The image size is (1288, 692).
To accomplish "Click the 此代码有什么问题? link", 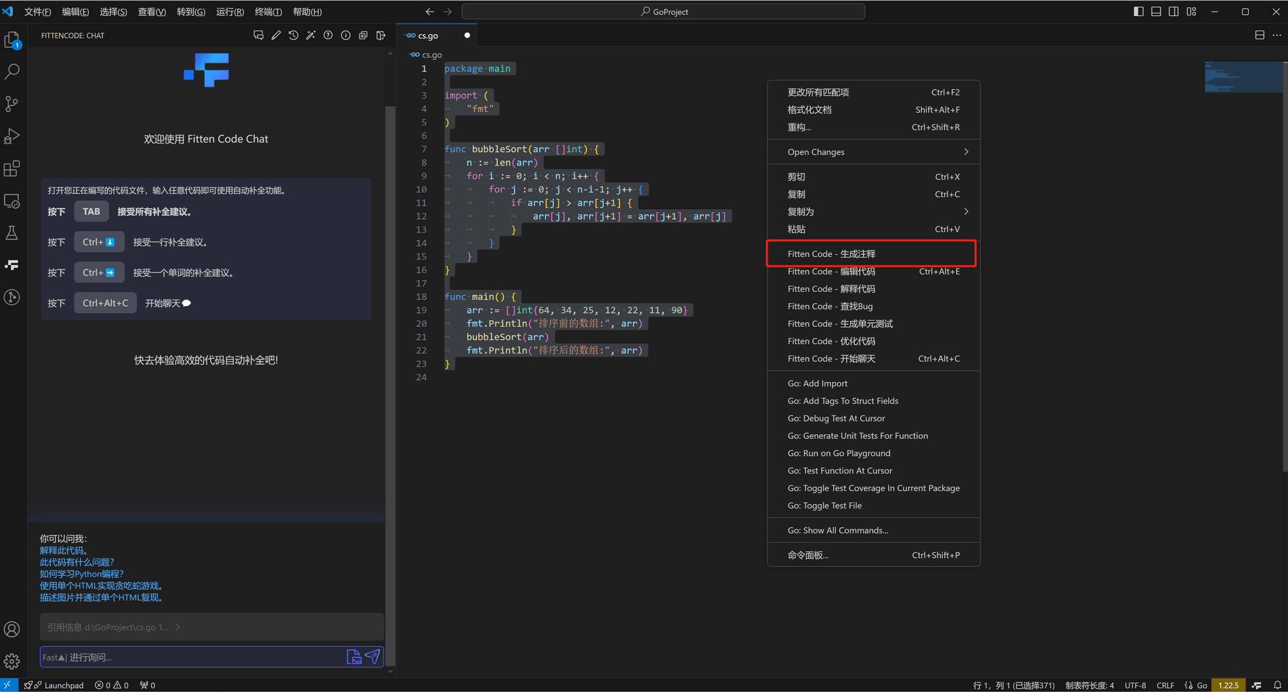I will (77, 562).
